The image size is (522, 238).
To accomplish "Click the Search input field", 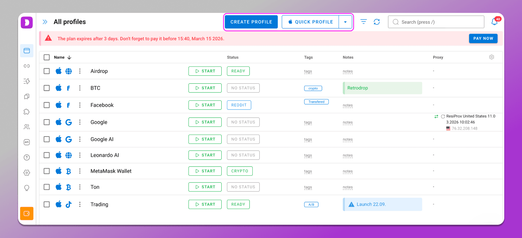I will pyautogui.click(x=436, y=22).
